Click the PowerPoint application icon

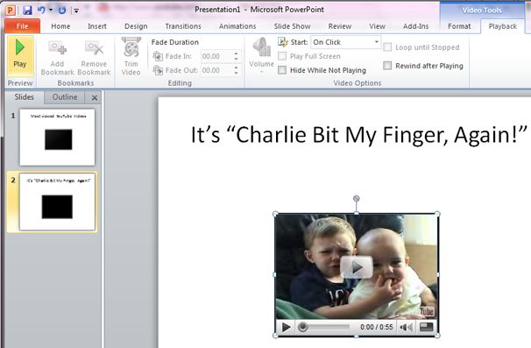[11, 11]
